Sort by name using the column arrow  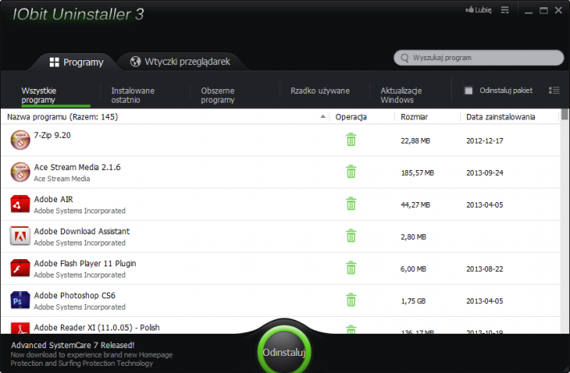[323, 116]
